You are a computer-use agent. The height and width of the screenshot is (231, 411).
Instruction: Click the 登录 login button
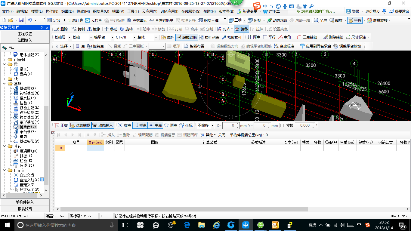(x=353, y=11)
